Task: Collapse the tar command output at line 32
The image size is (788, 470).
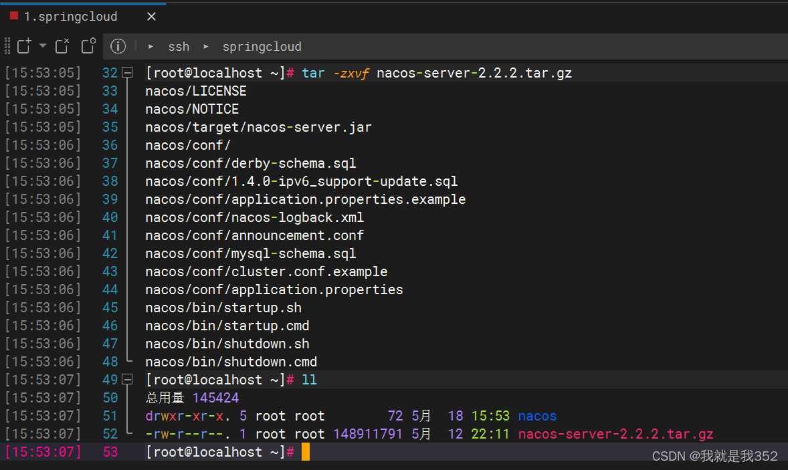Action: [128, 73]
